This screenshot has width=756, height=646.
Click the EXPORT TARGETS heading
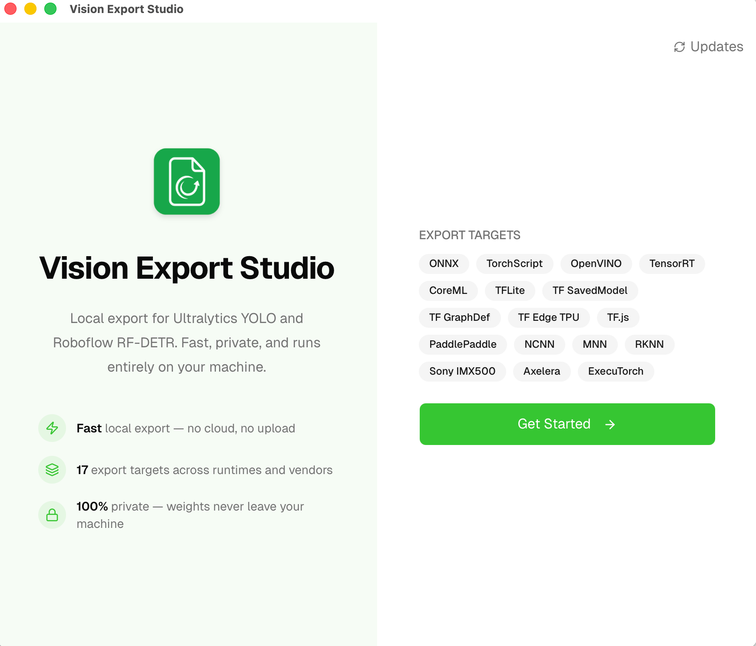[470, 235]
